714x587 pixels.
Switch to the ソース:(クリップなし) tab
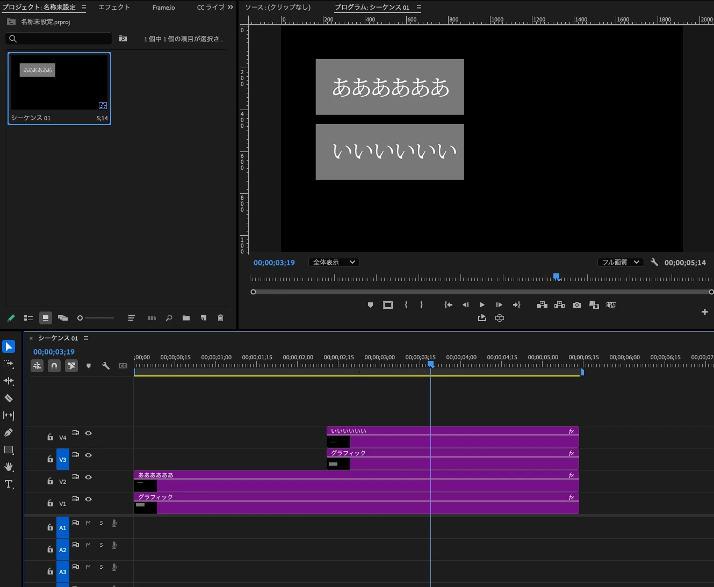pyautogui.click(x=278, y=8)
